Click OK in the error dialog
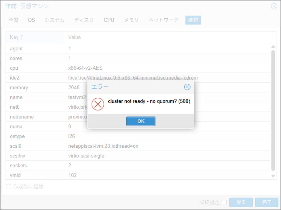Image resolution: width=281 pixels, height=210 pixels. (x=141, y=121)
